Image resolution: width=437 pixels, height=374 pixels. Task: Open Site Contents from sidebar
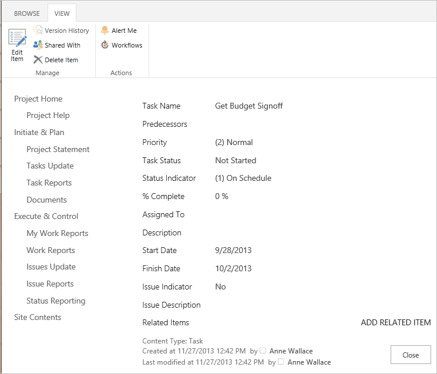pos(38,318)
